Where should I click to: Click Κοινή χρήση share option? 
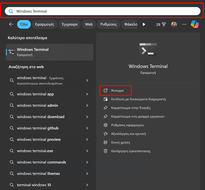pos(120,142)
